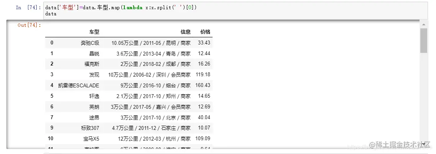This screenshot has width=436, height=154.
Task: Select cell 发现 in row 3
Action: pyautogui.click(x=94, y=75)
